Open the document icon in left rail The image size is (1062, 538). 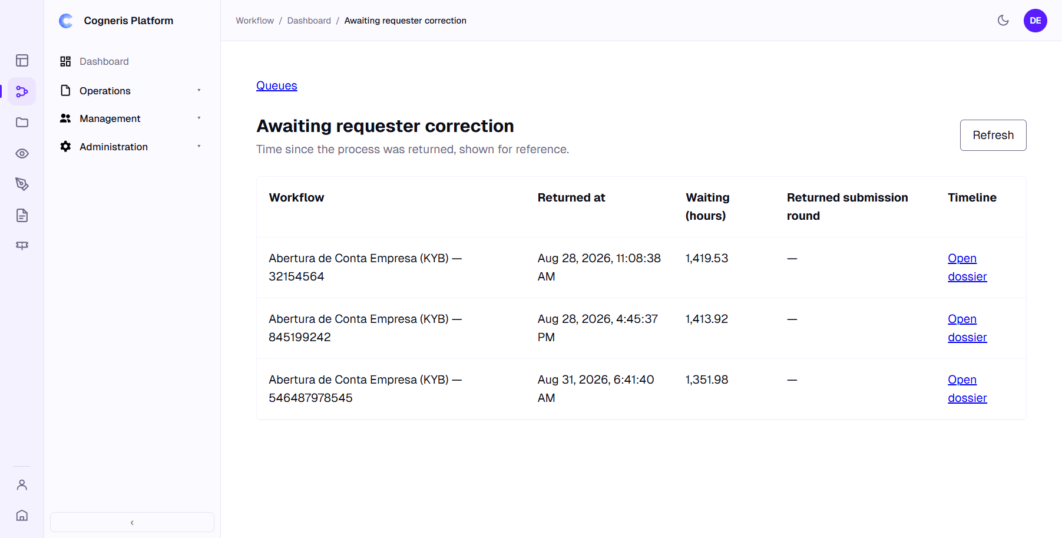pyautogui.click(x=22, y=215)
